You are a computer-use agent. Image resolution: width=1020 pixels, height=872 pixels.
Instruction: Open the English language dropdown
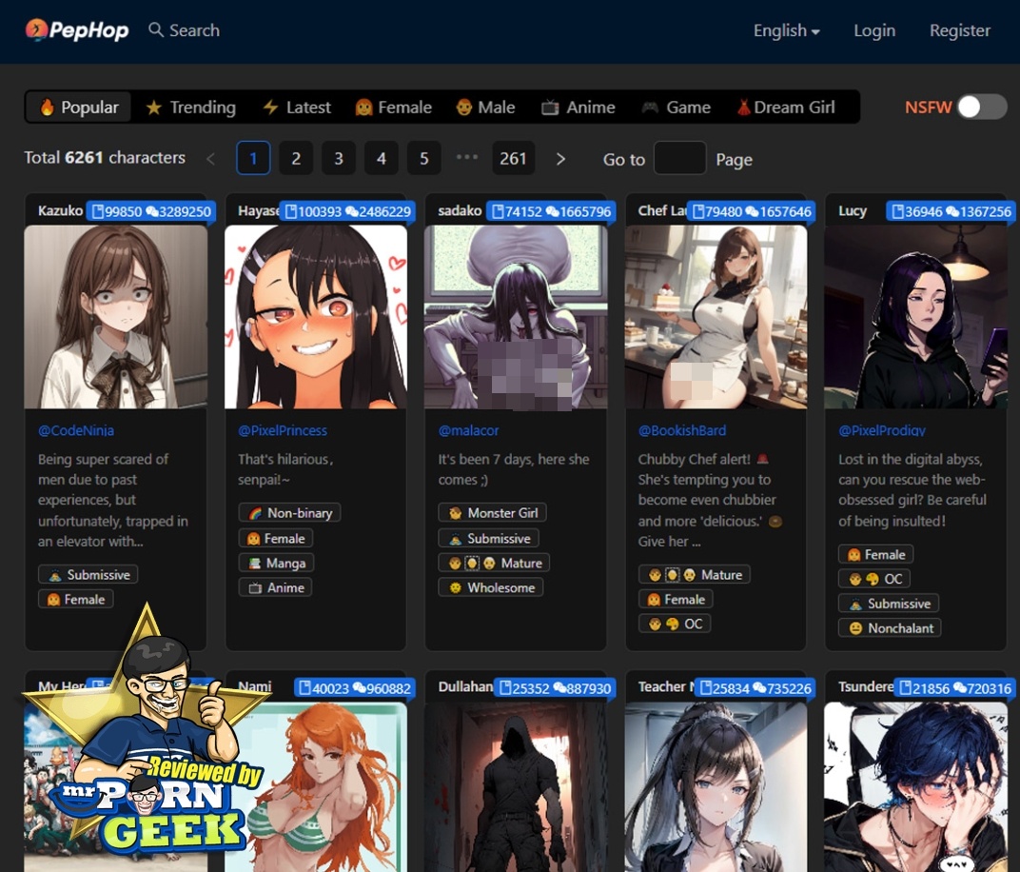tap(786, 30)
